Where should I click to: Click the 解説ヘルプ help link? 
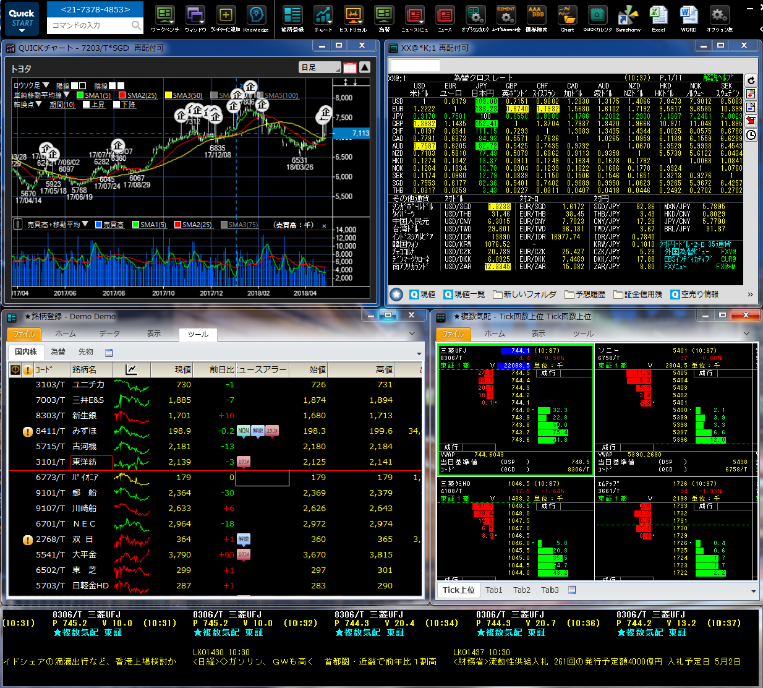(x=718, y=78)
